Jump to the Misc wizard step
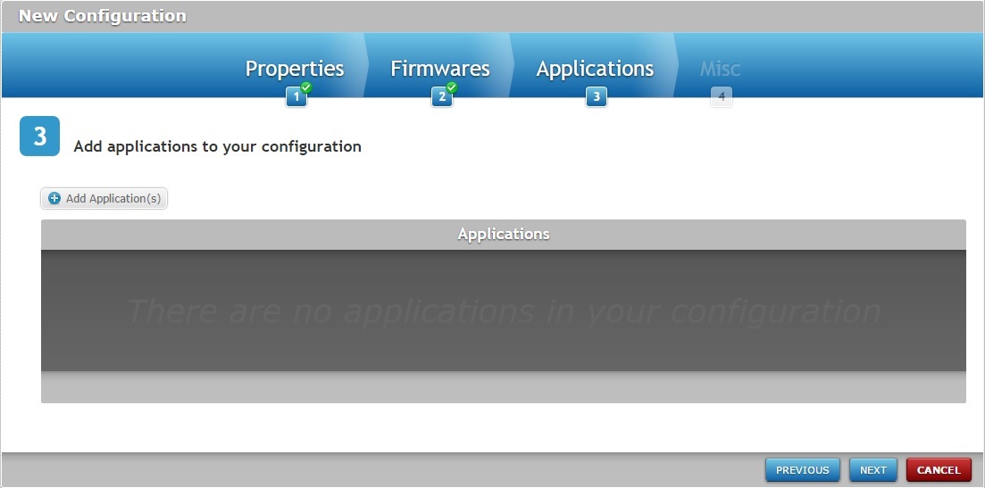Viewport: 985px width, 488px height. click(x=720, y=69)
